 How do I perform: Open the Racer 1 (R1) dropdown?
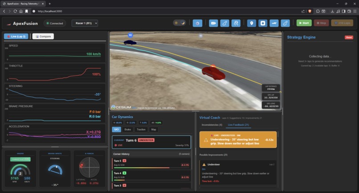coord(85,23)
